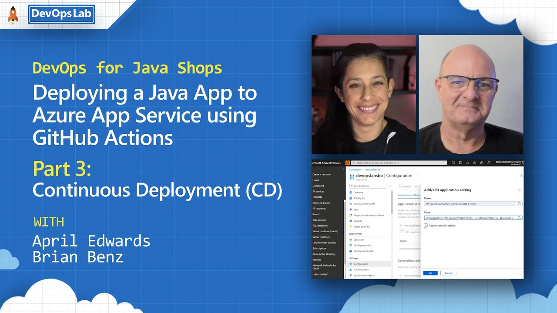Go to Dashboard via the breadcrumb
The height and width of the screenshot is (313, 557).
pos(355,170)
